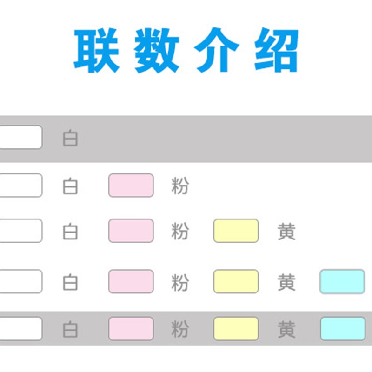Viewport: 372px width, 372px height.
Task: Select the cyan swatch in the white four-color row
Action: tap(342, 281)
